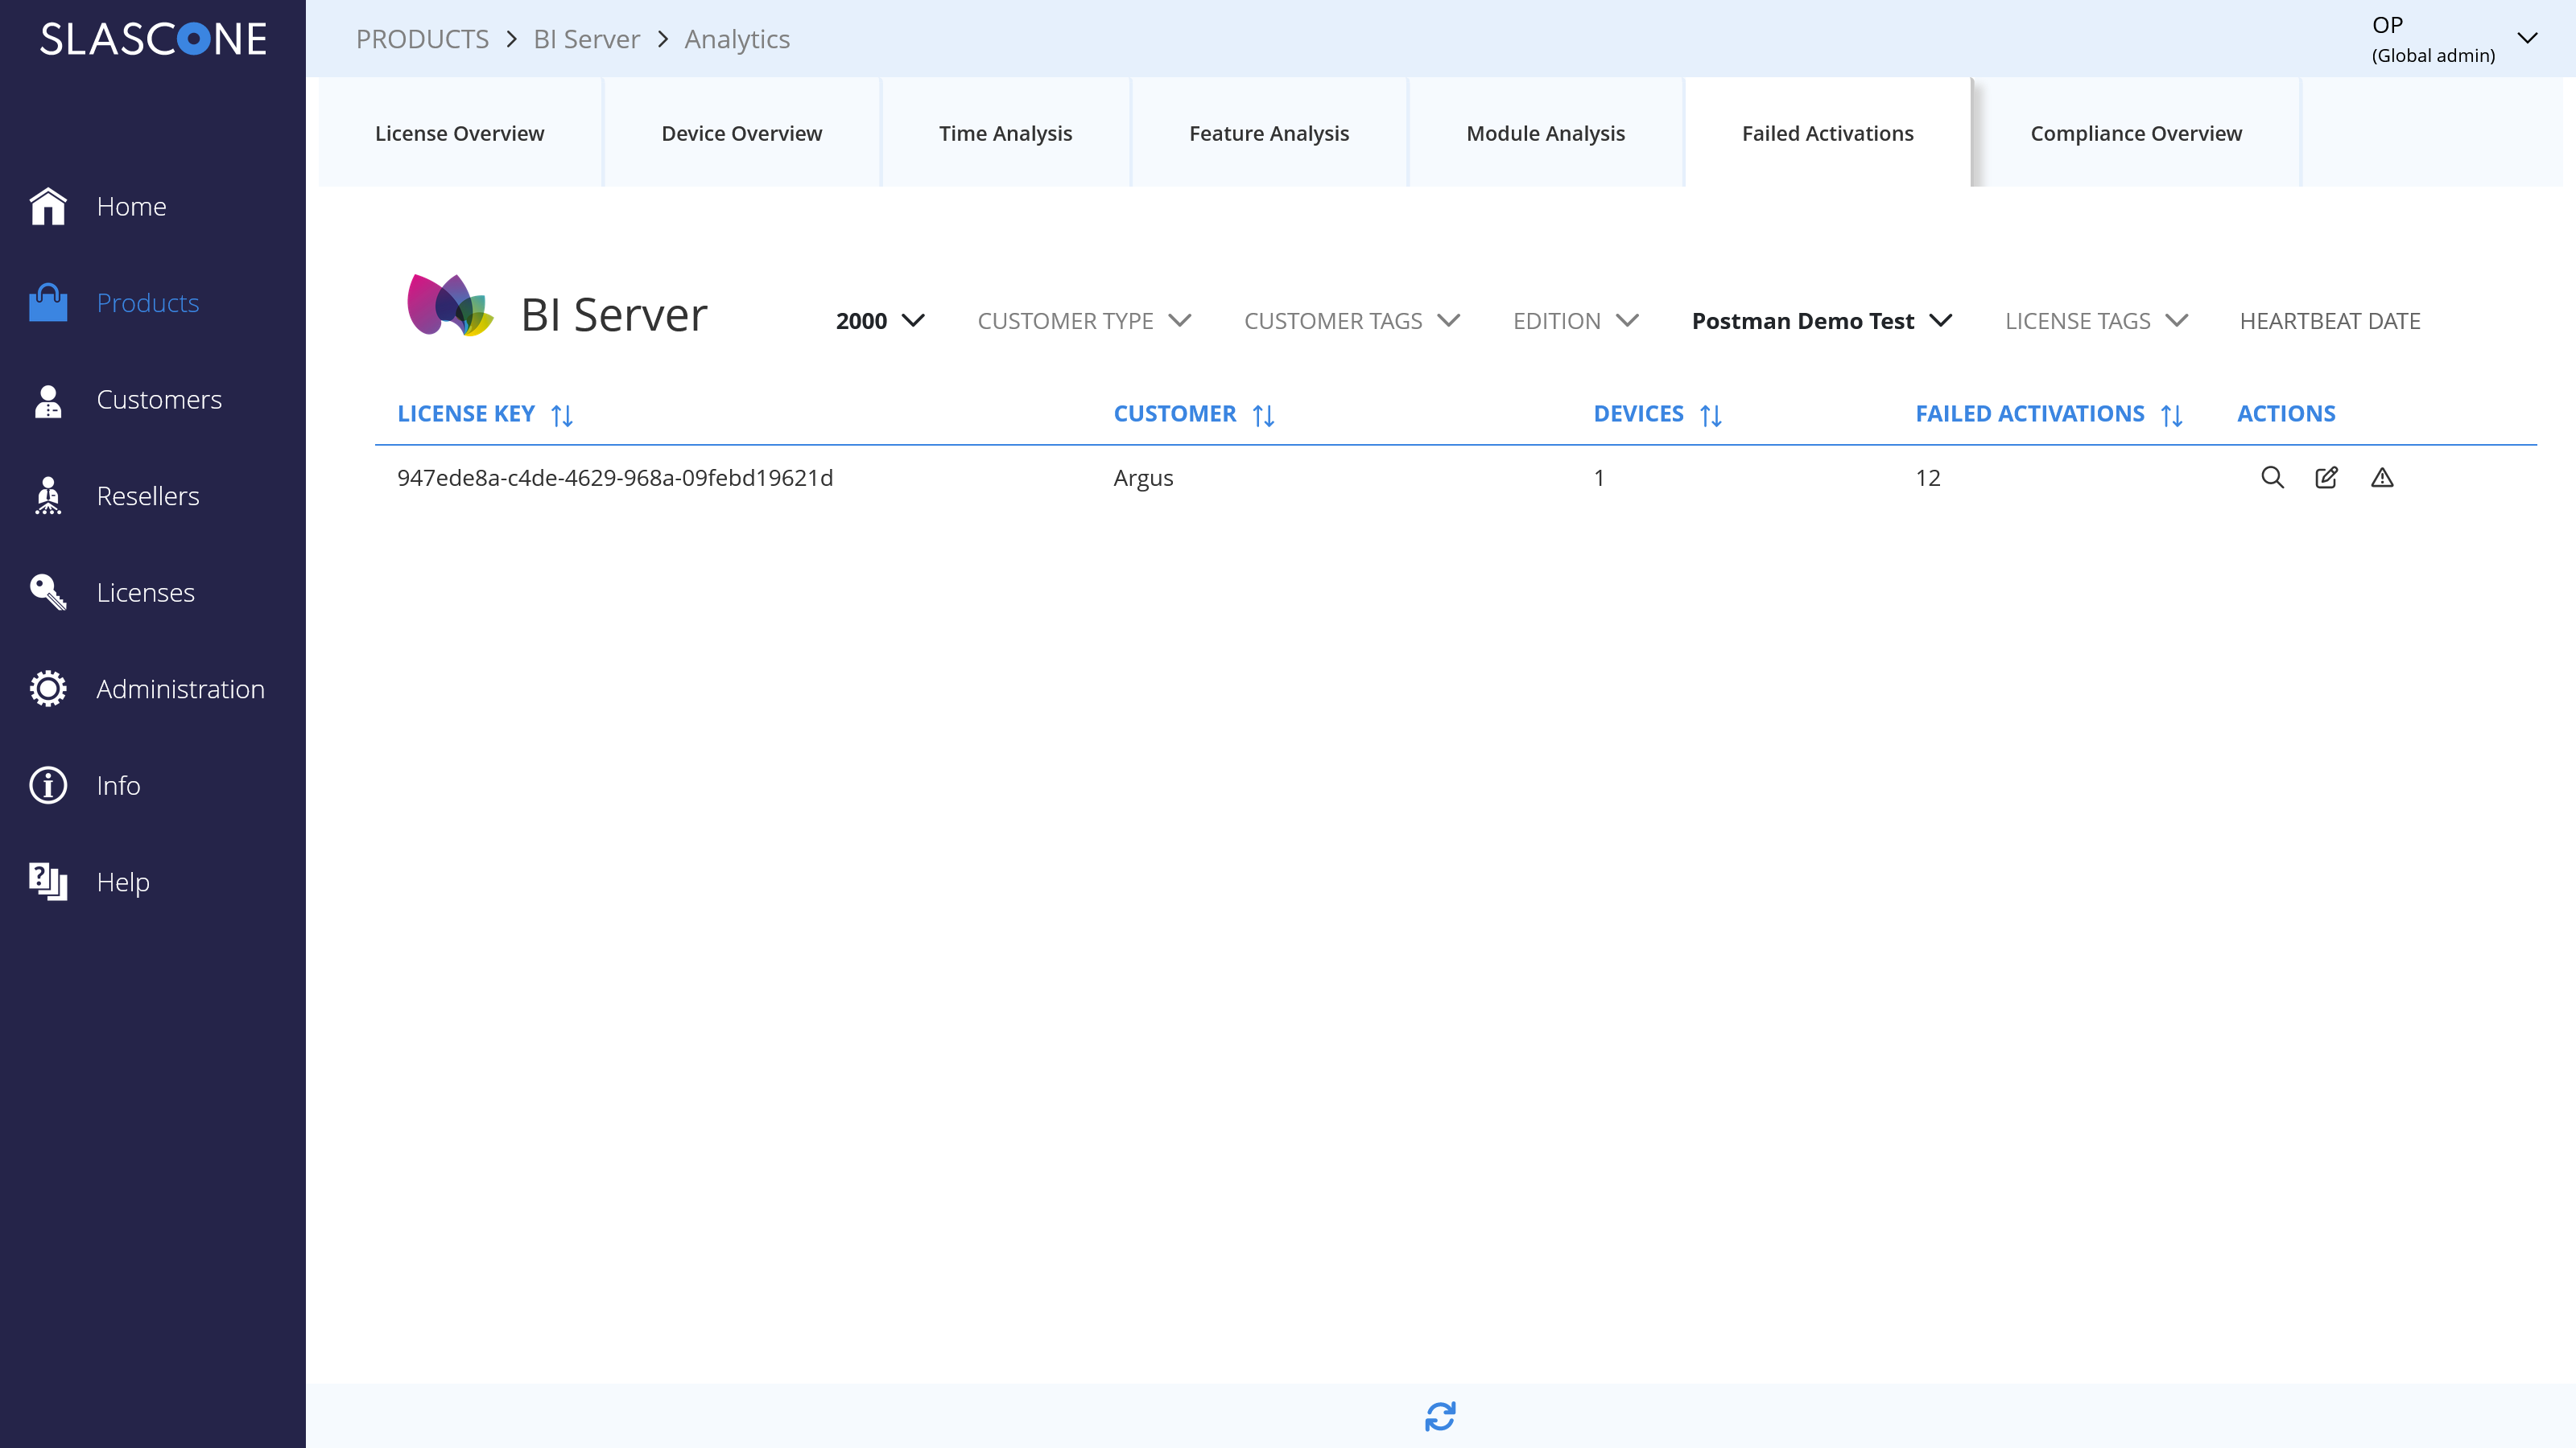Viewport: 2576px width, 1448px height.
Task: Go to BI Server breadcrumb
Action: tap(586, 39)
